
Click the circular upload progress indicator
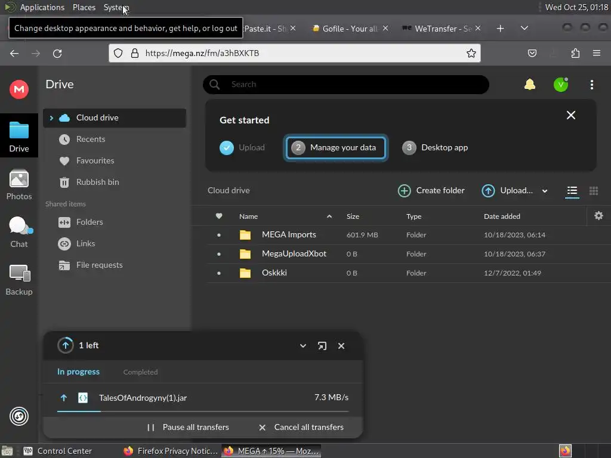pos(66,345)
